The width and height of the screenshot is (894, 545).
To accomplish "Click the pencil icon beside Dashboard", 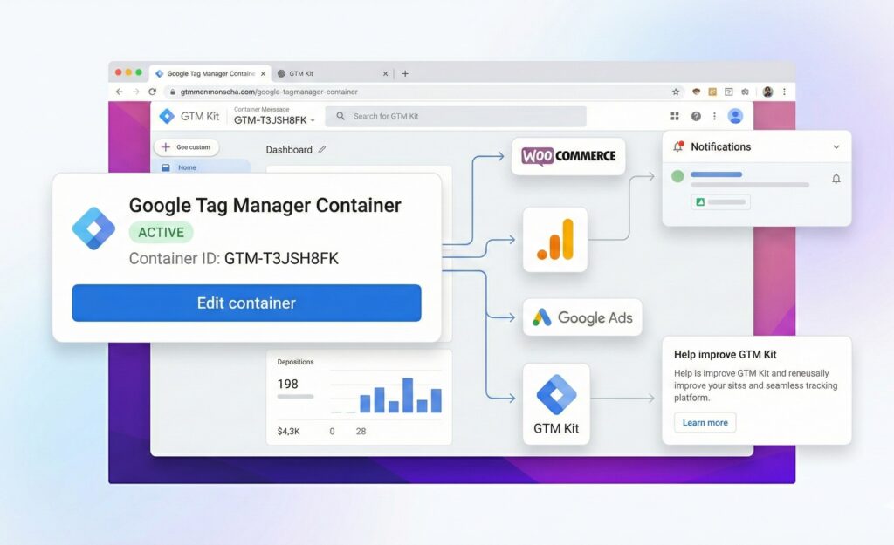I will click(x=323, y=149).
